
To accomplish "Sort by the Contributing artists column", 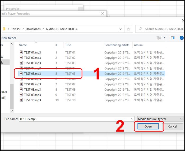I will pyautogui.click(x=117, y=45).
